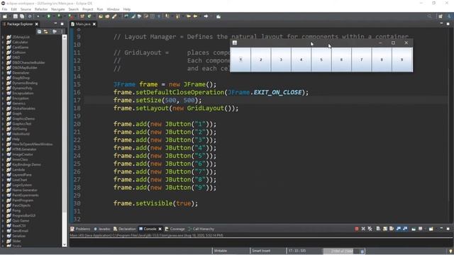Open the Source menu
The image size is (454, 255).
tap(26, 9)
